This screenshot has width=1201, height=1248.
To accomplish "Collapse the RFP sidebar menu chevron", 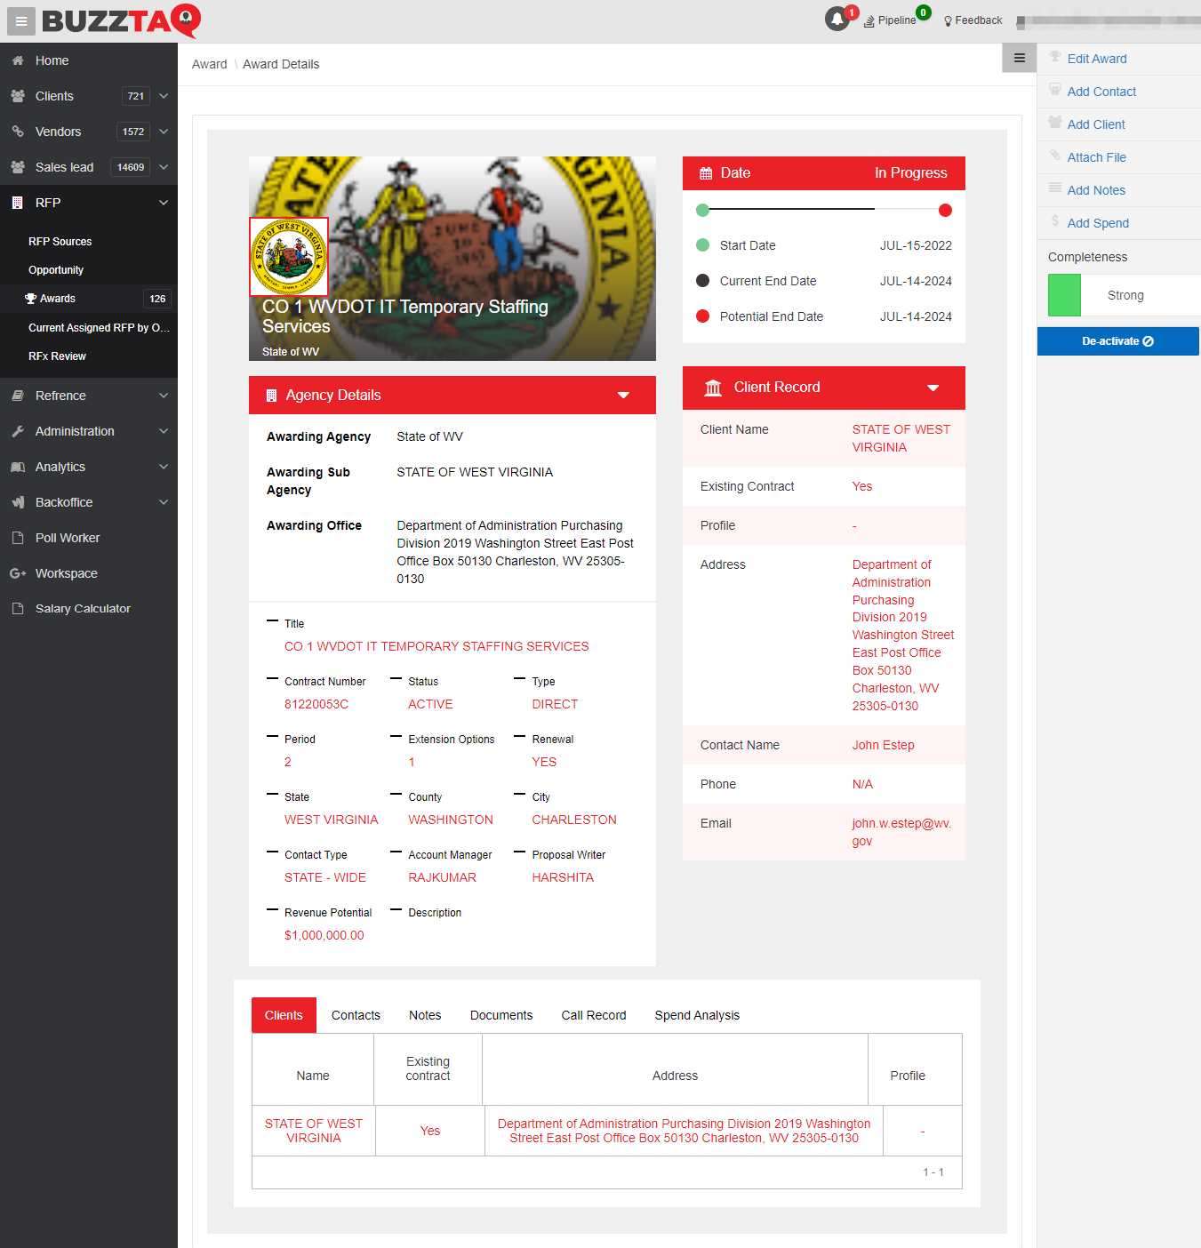I will 164,203.
